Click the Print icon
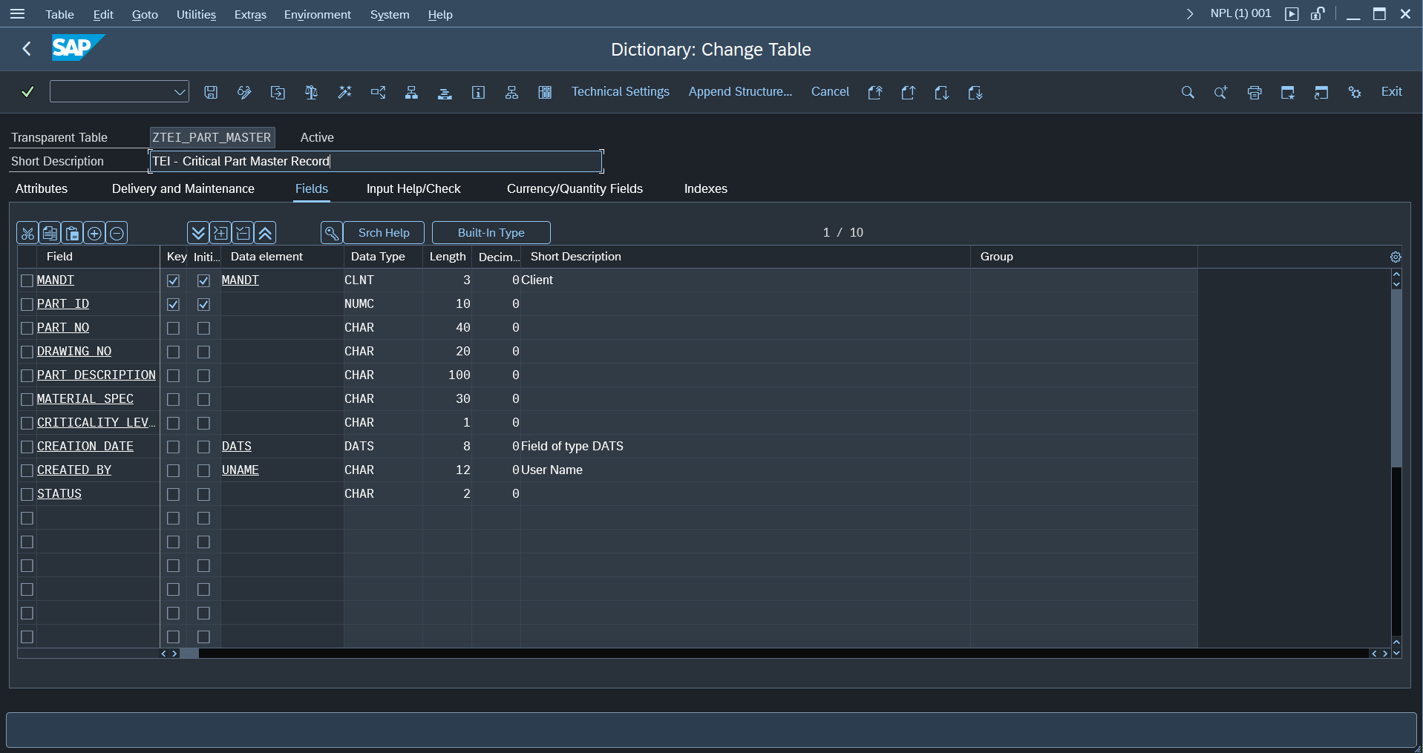 pos(1254,92)
